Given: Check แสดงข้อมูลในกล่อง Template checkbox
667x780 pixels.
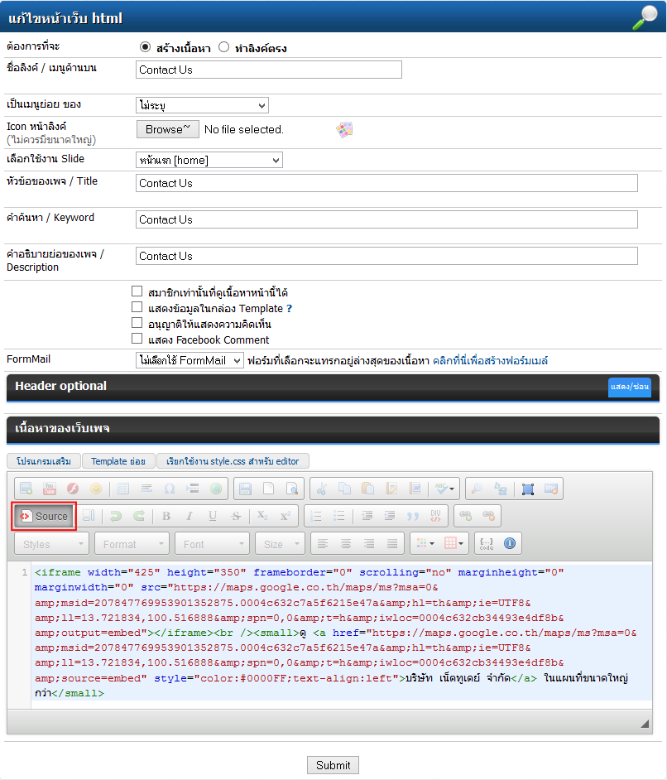Looking at the screenshot, I should click(x=137, y=307).
